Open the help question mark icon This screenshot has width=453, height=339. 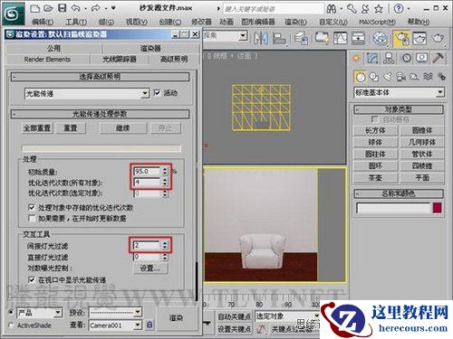[399, 8]
